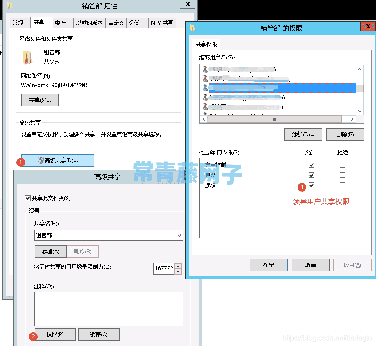Toggle deny 读取 checkbox
Image resolution: width=376 pixels, height=346 pixels.
coord(342,185)
